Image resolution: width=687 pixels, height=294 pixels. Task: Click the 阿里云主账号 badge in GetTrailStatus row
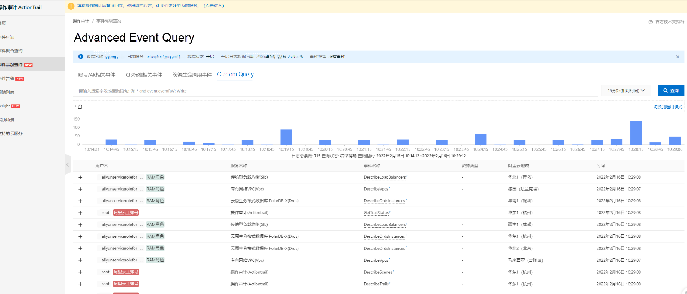click(x=126, y=213)
